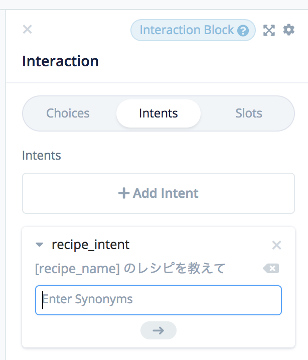
Task: Click the [recipe_name] slot token
Action: [77, 269]
